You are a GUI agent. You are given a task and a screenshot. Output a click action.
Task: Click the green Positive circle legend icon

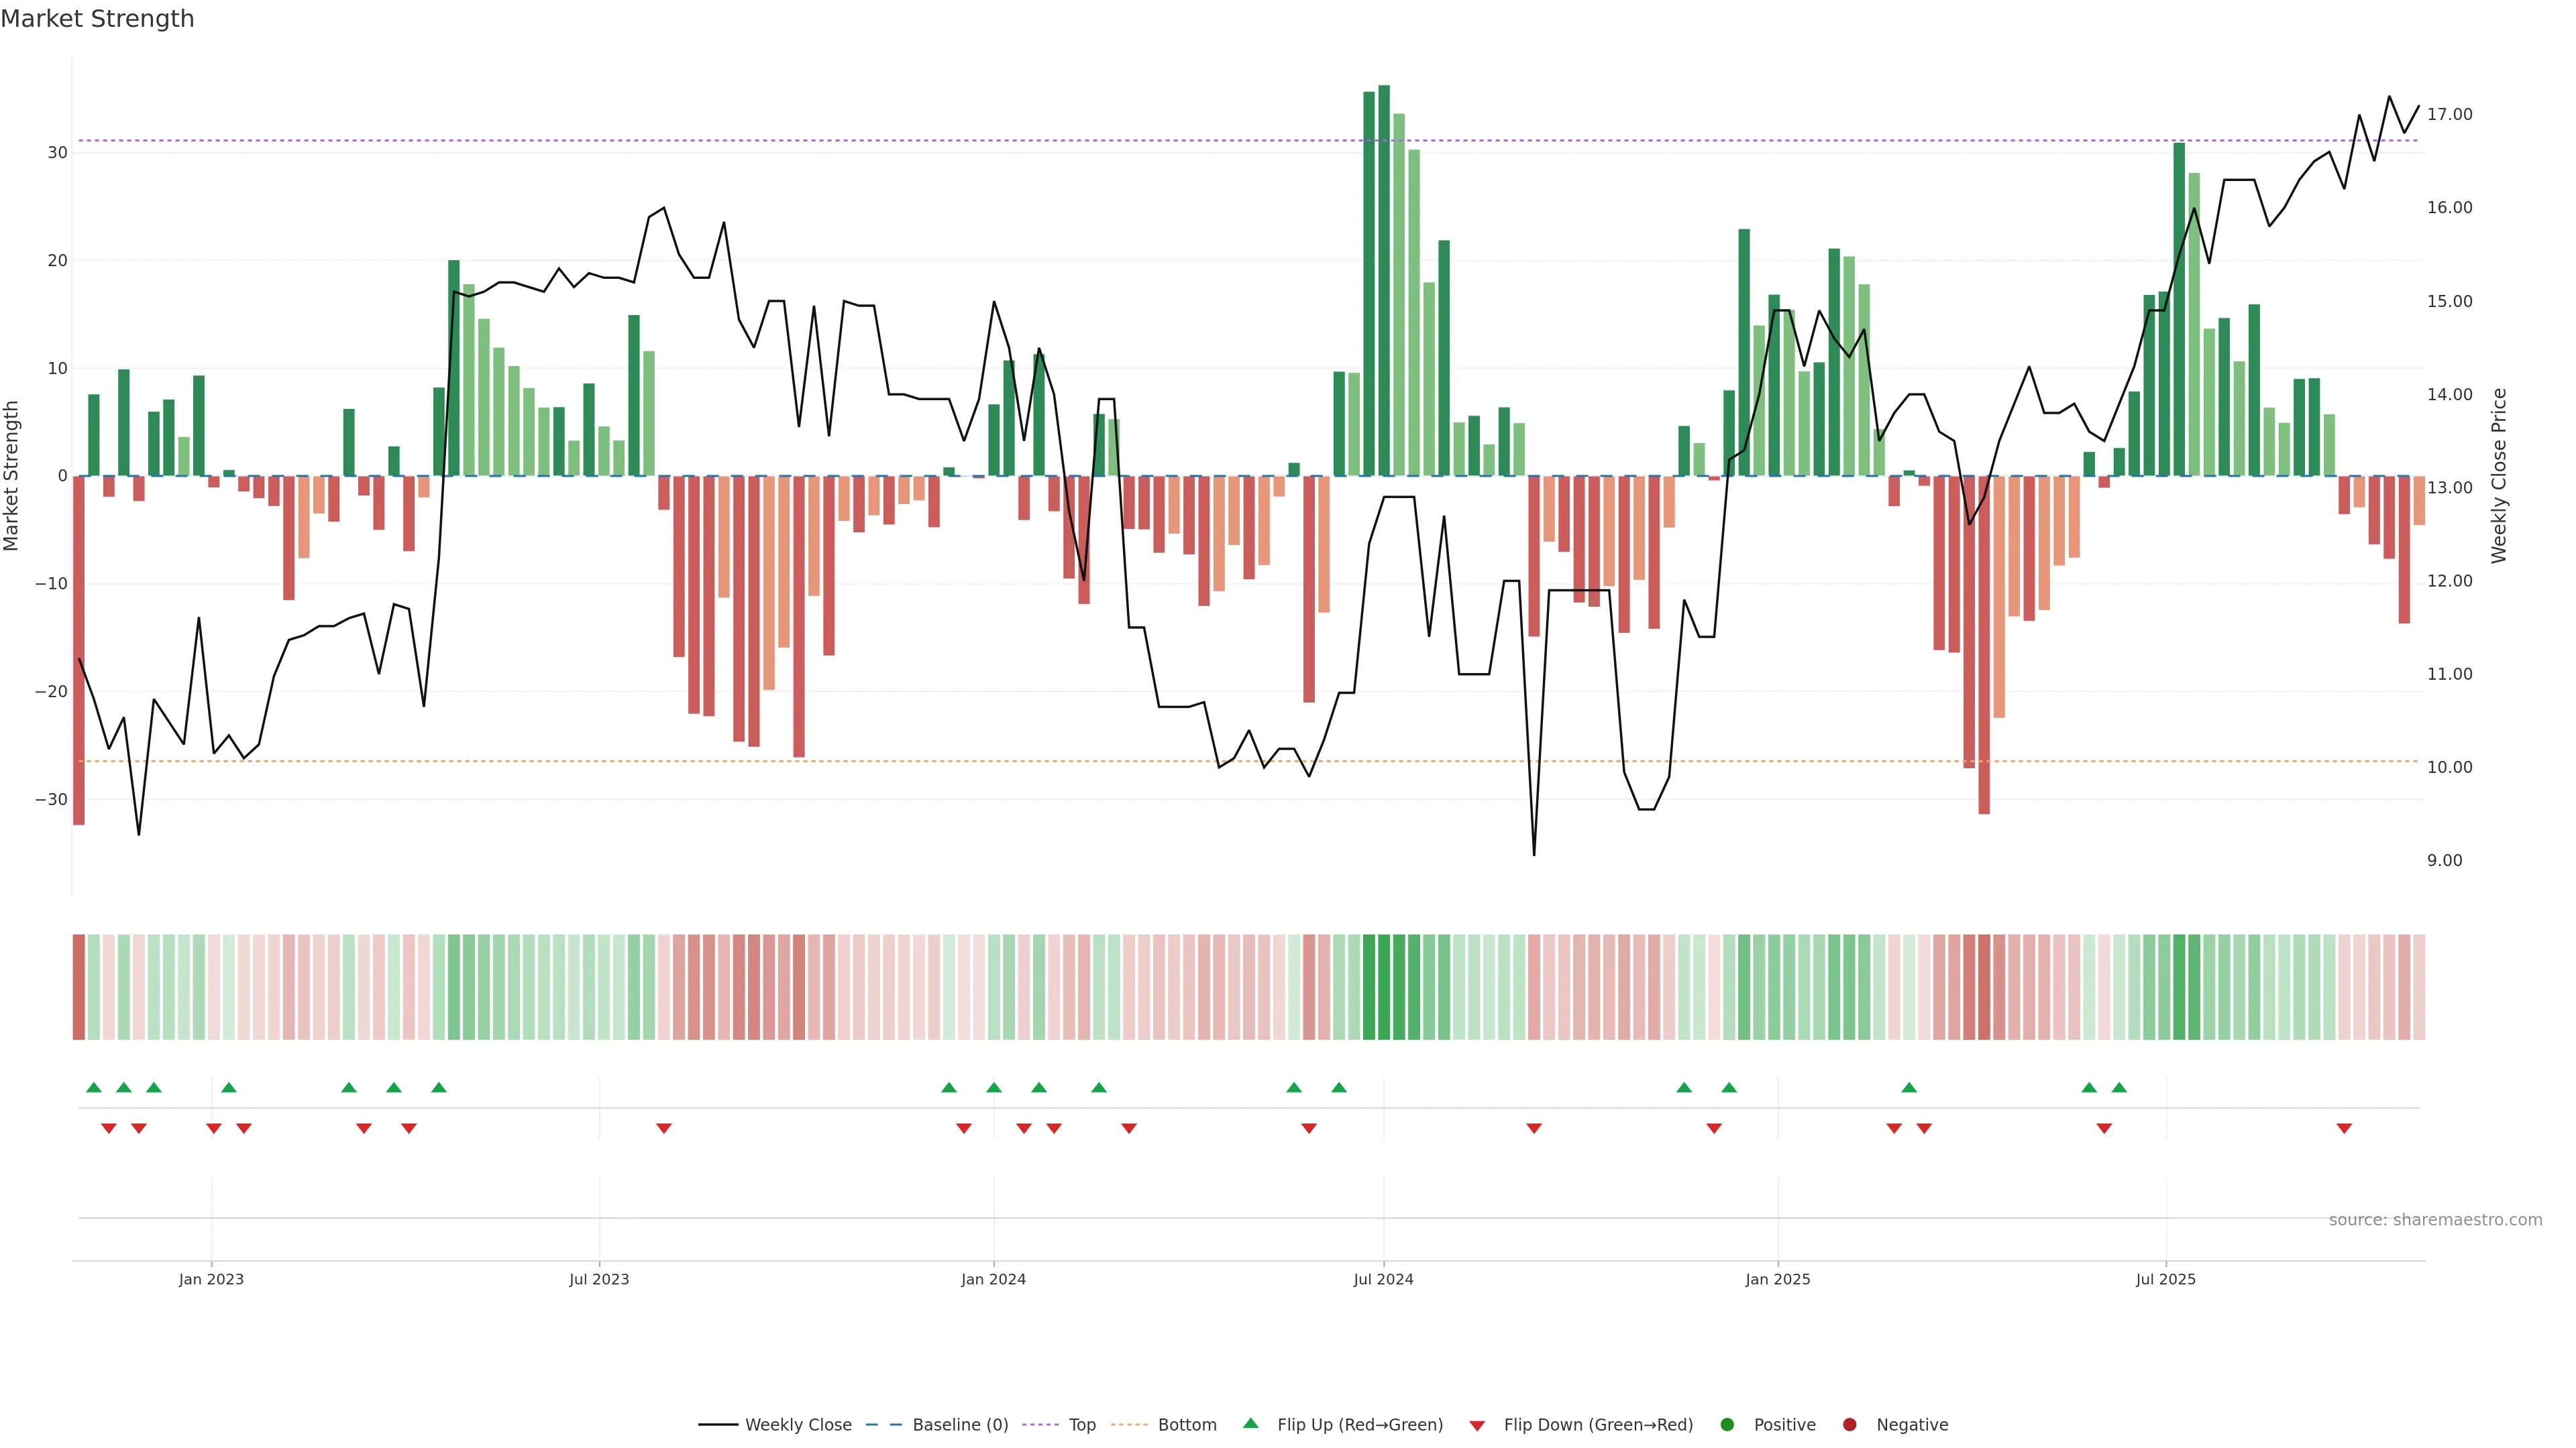pyautogui.click(x=1727, y=1424)
